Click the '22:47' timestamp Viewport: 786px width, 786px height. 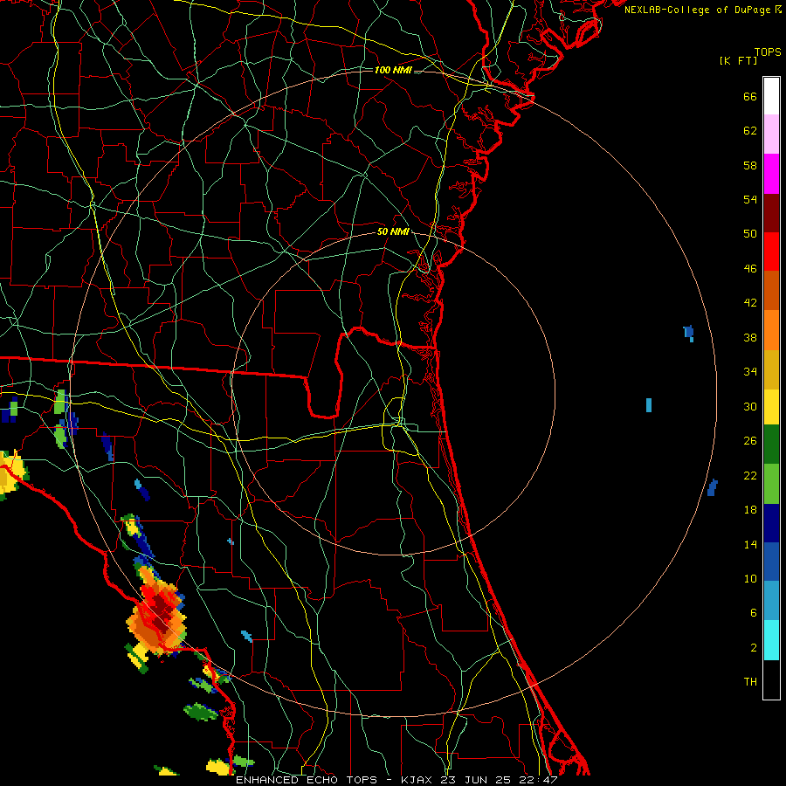pyautogui.click(x=538, y=780)
